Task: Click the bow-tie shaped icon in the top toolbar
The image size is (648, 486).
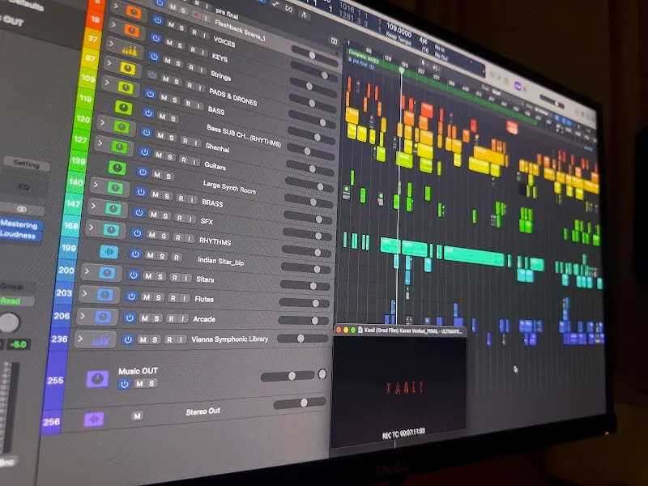Action: point(288,9)
